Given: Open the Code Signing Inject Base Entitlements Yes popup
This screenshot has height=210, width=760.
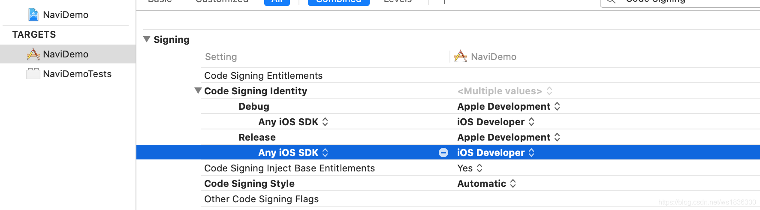Looking at the screenshot, I should 470,168.
